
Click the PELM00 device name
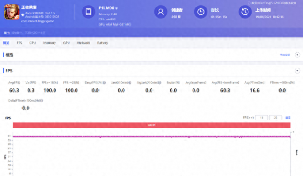pyautogui.click(x=106, y=8)
